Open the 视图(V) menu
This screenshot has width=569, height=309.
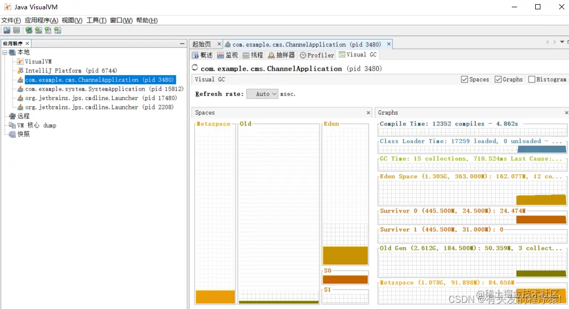coord(72,20)
